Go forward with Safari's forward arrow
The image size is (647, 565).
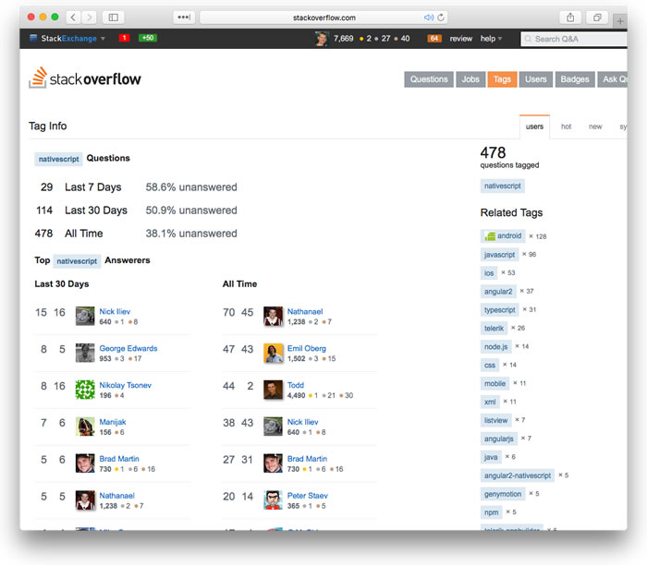pos(89,18)
